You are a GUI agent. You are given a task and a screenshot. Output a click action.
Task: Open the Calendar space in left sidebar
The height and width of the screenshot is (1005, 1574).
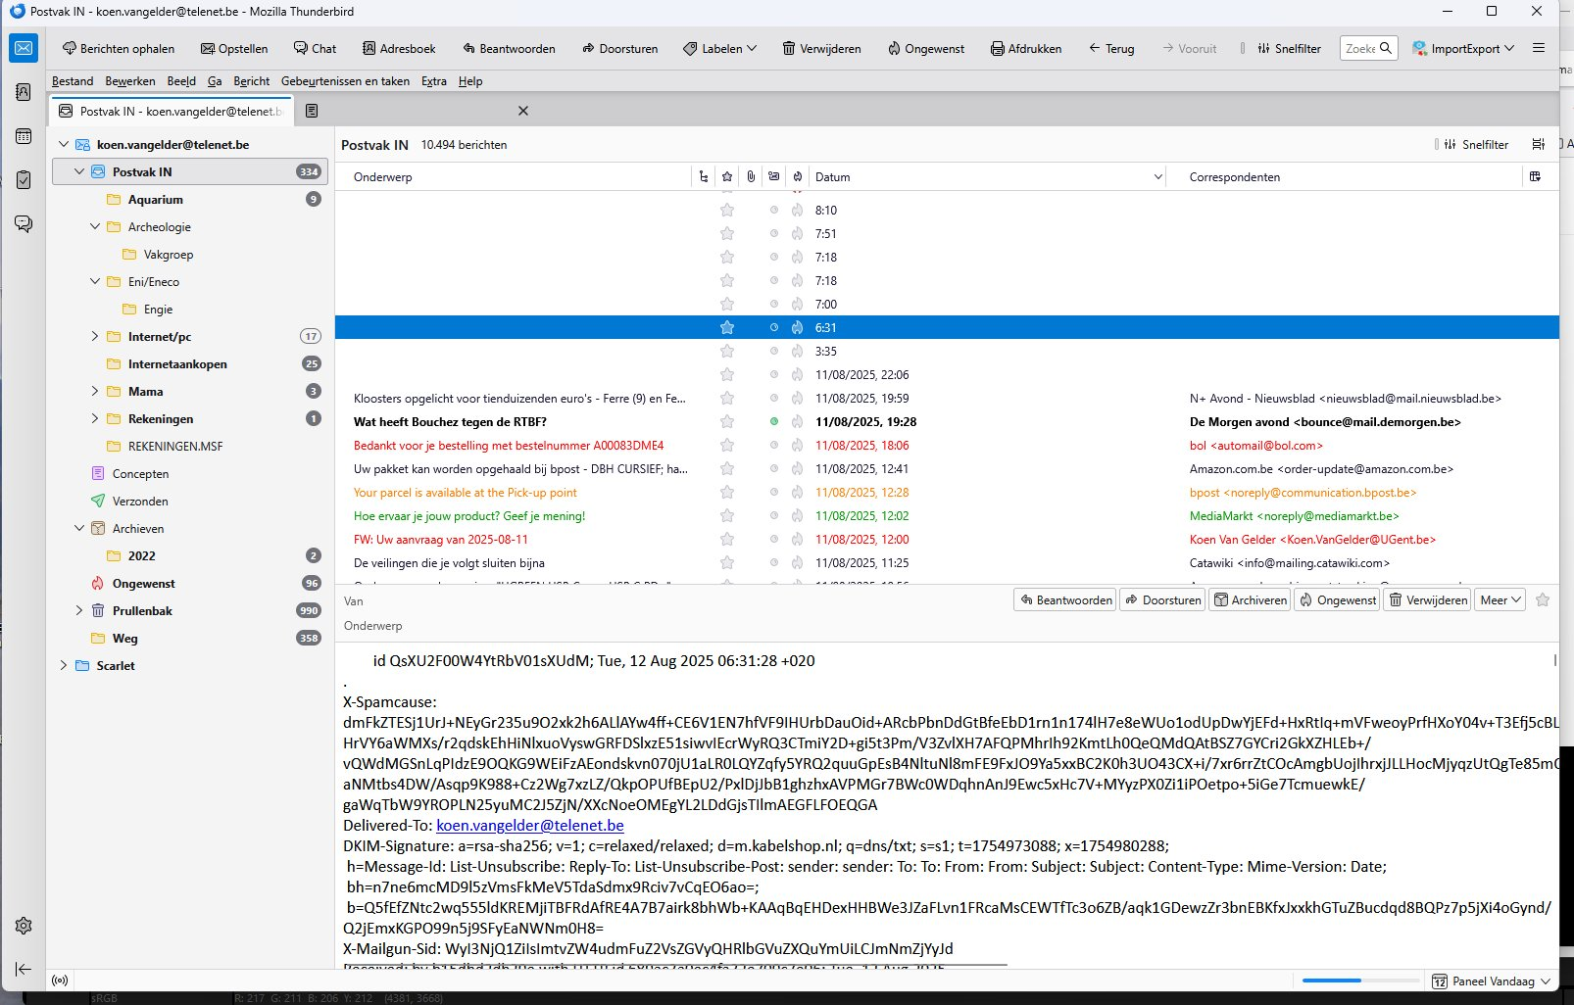(24, 136)
